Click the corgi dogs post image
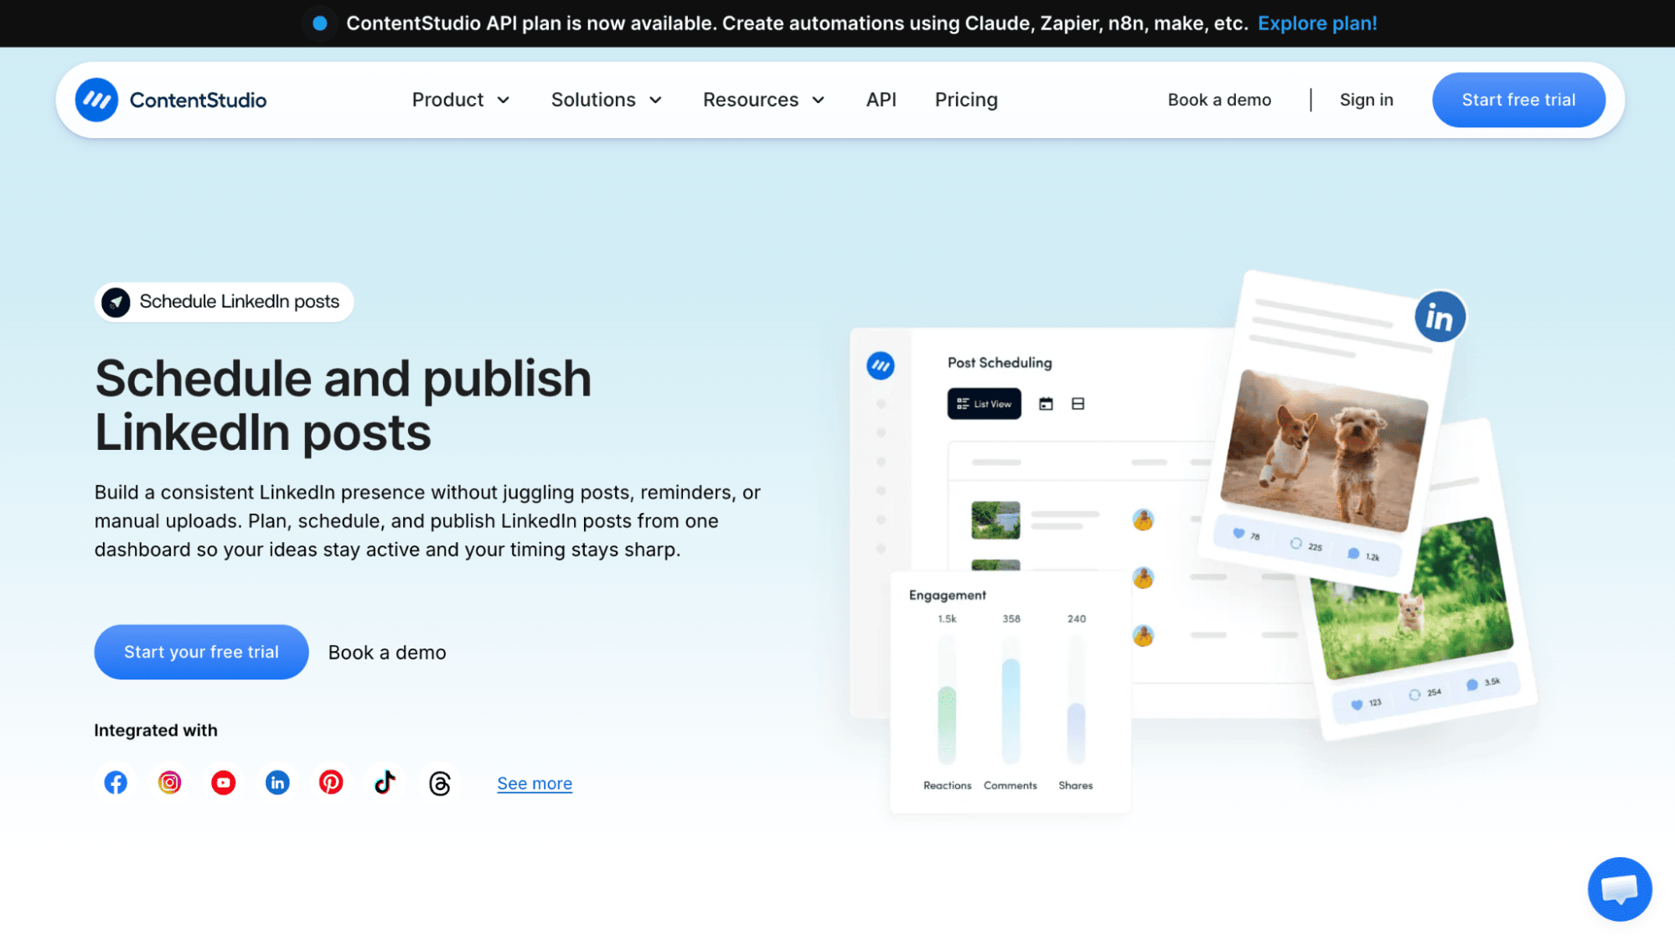Screen dimensions: 1675x946 click(x=1324, y=450)
